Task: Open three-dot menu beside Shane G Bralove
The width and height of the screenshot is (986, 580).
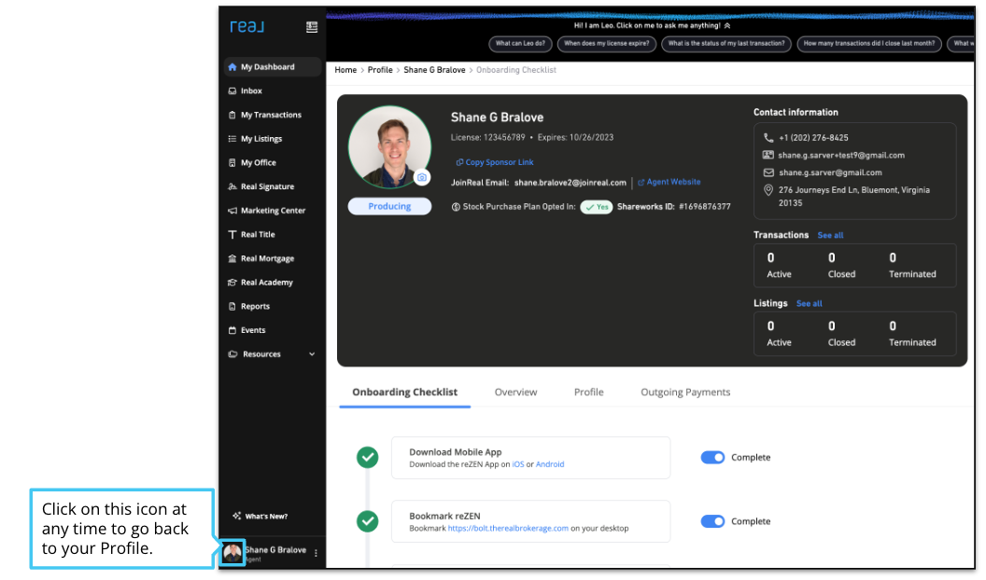Action: pos(316,553)
